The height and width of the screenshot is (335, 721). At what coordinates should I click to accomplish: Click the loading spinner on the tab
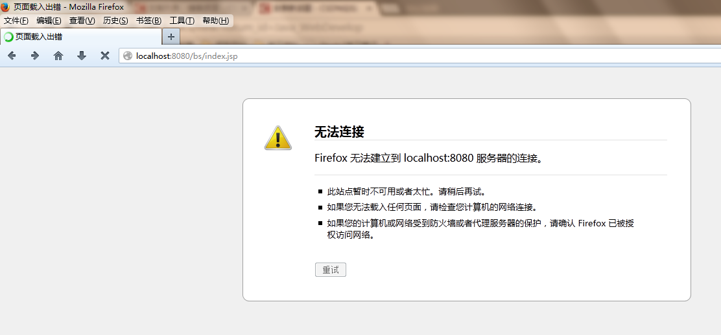pyautogui.click(x=8, y=37)
